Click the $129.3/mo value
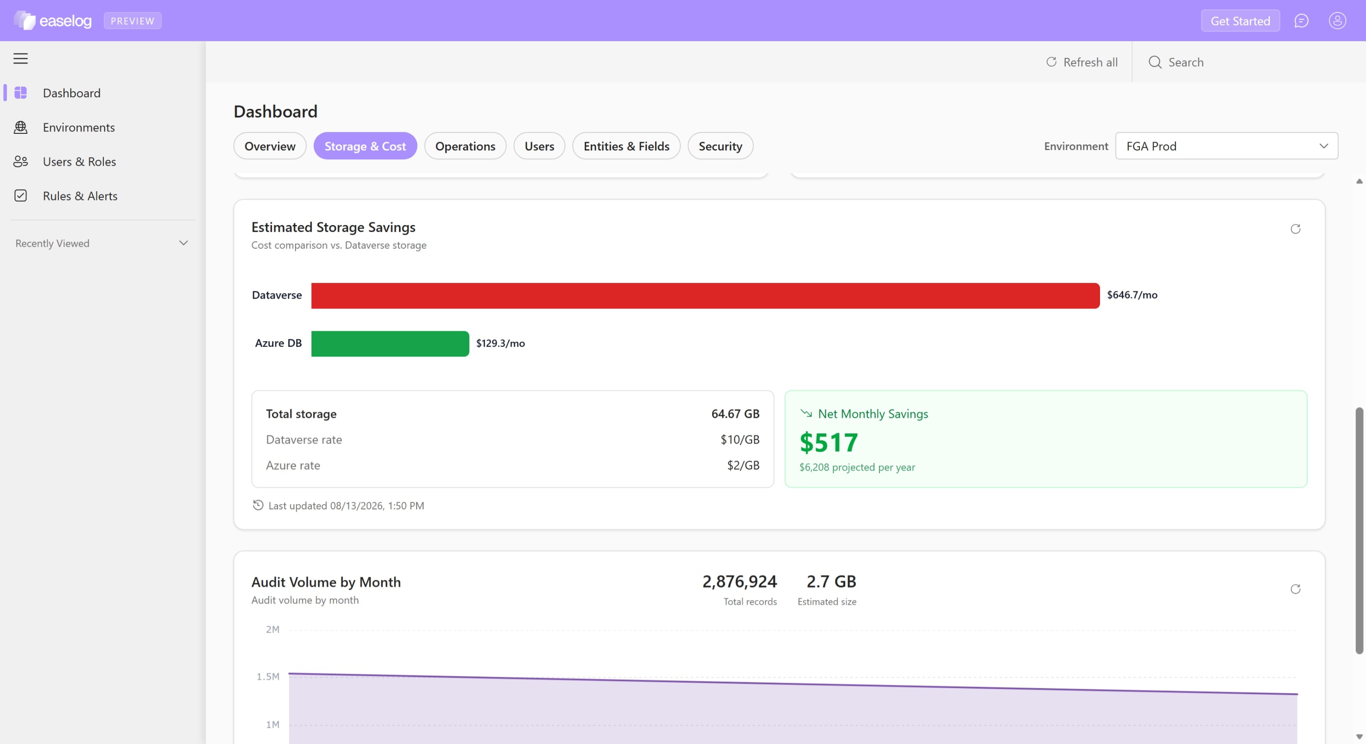 coord(500,343)
